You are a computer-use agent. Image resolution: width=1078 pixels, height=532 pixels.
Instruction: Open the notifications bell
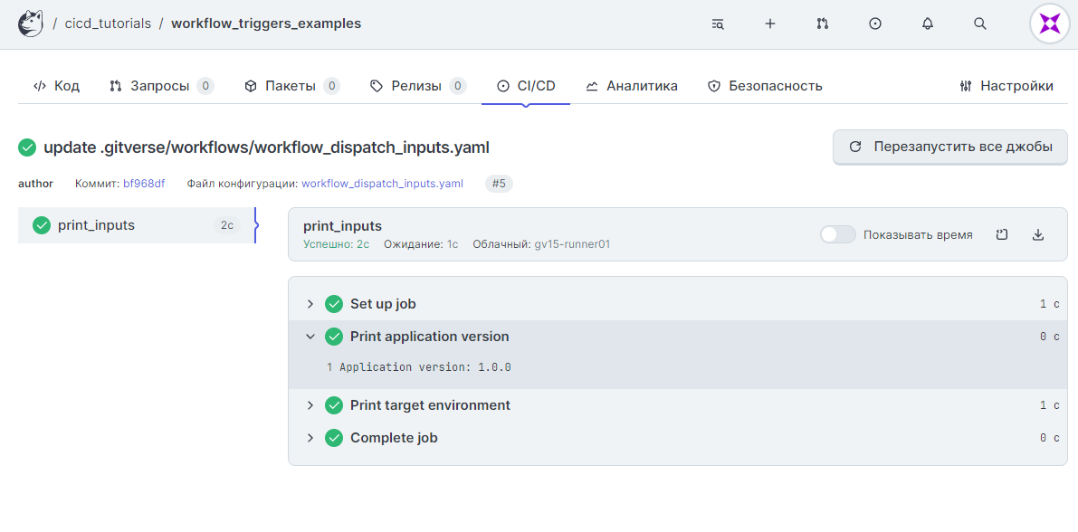[928, 24]
